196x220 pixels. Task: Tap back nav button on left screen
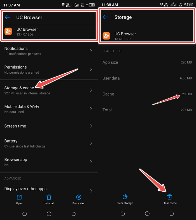74,214
